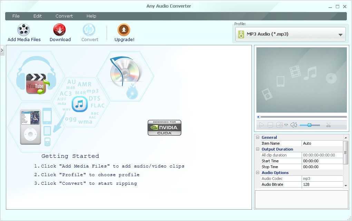Play the preview with the play button
Image resolution: width=352 pixels, height=221 pixels.
(261, 125)
